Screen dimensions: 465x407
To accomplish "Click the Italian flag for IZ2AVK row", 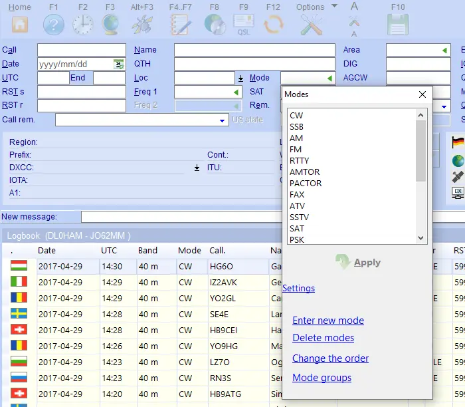I will (x=19, y=281).
